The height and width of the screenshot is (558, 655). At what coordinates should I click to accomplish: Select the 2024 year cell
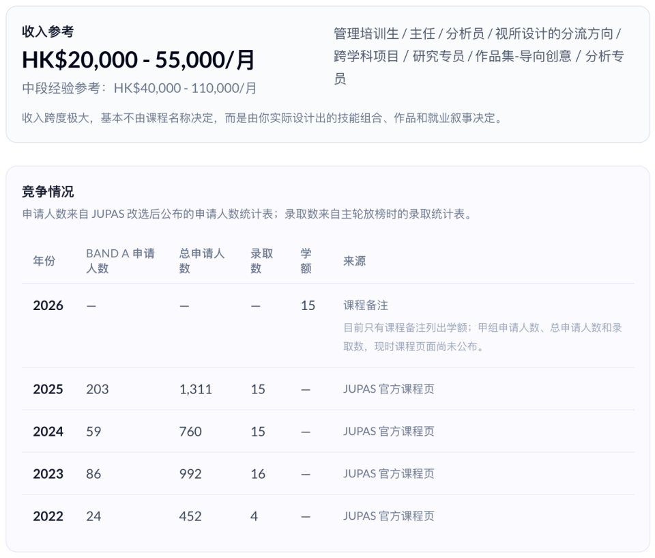[x=48, y=432]
